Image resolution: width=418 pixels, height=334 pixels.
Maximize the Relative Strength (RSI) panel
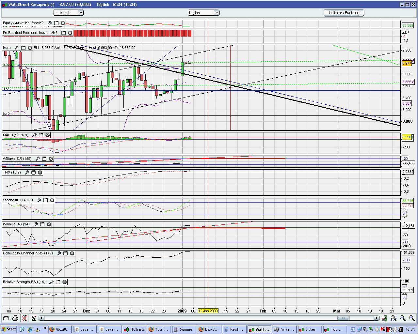58,282
